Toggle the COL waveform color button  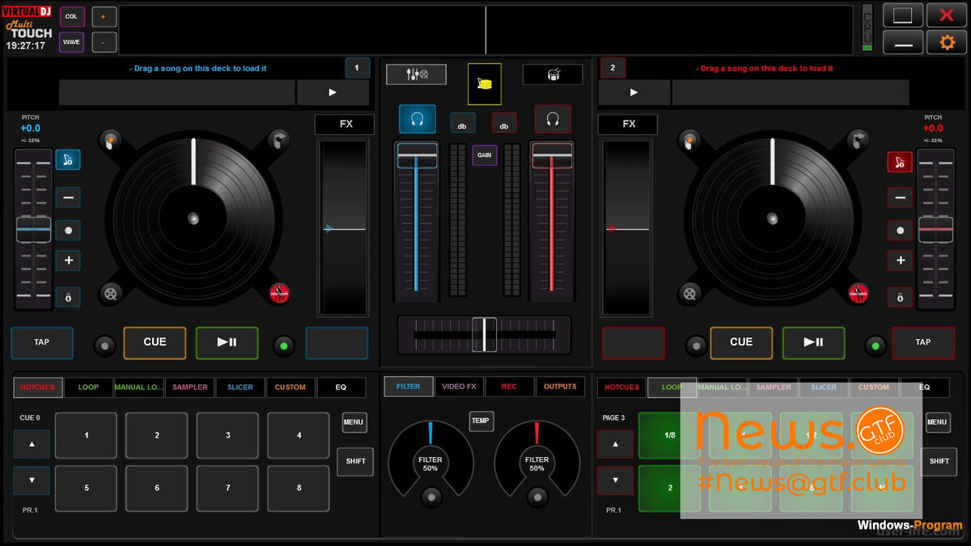(x=71, y=17)
